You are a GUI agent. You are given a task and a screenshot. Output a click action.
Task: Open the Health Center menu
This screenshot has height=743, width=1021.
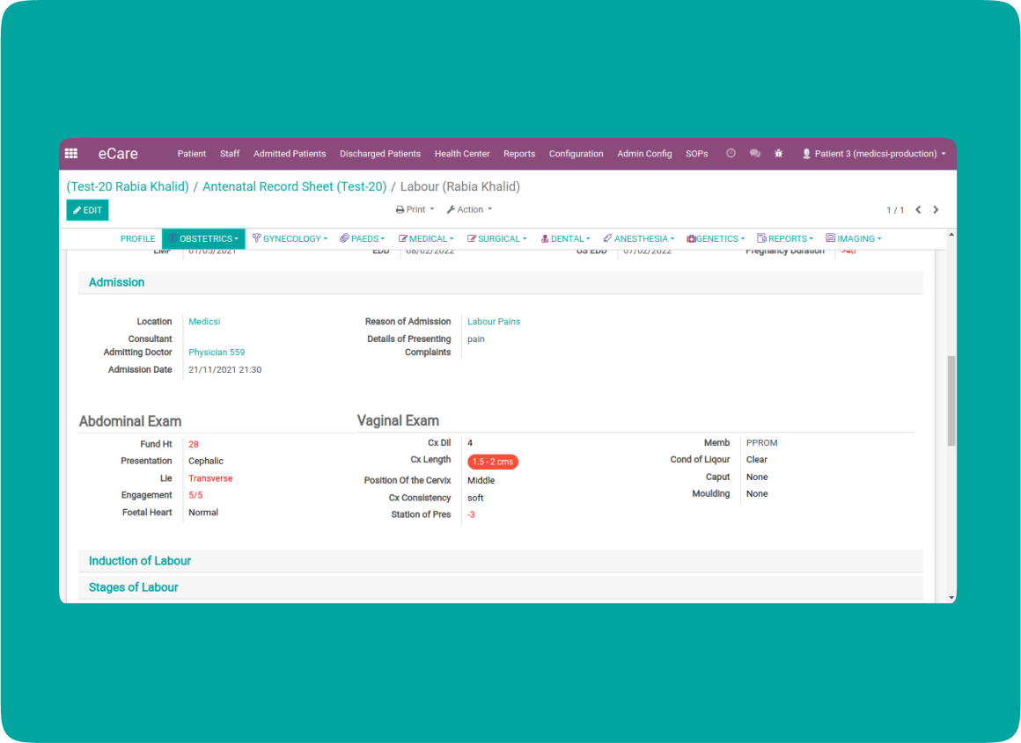tap(462, 154)
